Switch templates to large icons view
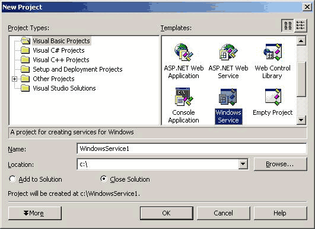This screenshot has height=229, width=315. click(288, 25)
